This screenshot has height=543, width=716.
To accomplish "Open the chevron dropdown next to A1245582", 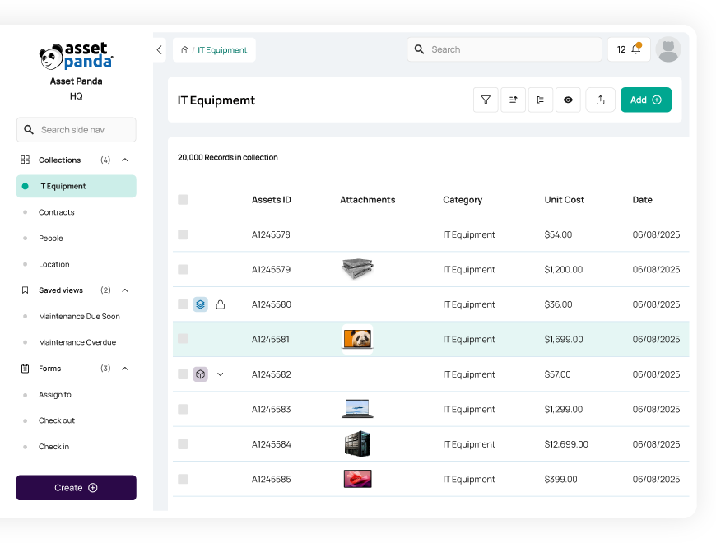I will 221,374.
